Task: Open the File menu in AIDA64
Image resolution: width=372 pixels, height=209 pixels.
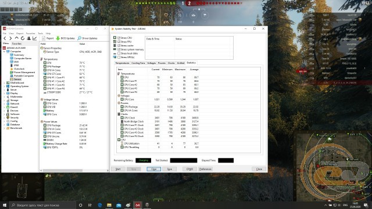Action: coord(5,34)
